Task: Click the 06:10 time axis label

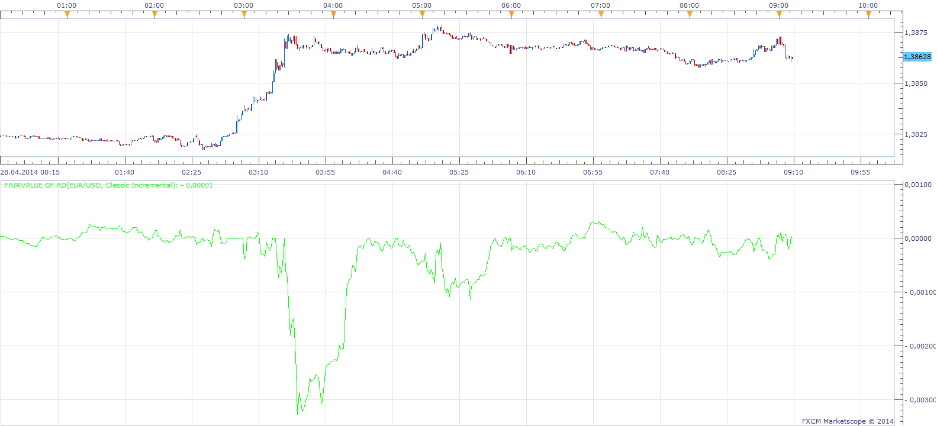Action: 526,172
